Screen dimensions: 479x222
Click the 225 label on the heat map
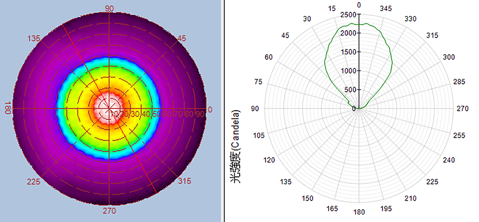pyautogui.click(x=34, y=181)
